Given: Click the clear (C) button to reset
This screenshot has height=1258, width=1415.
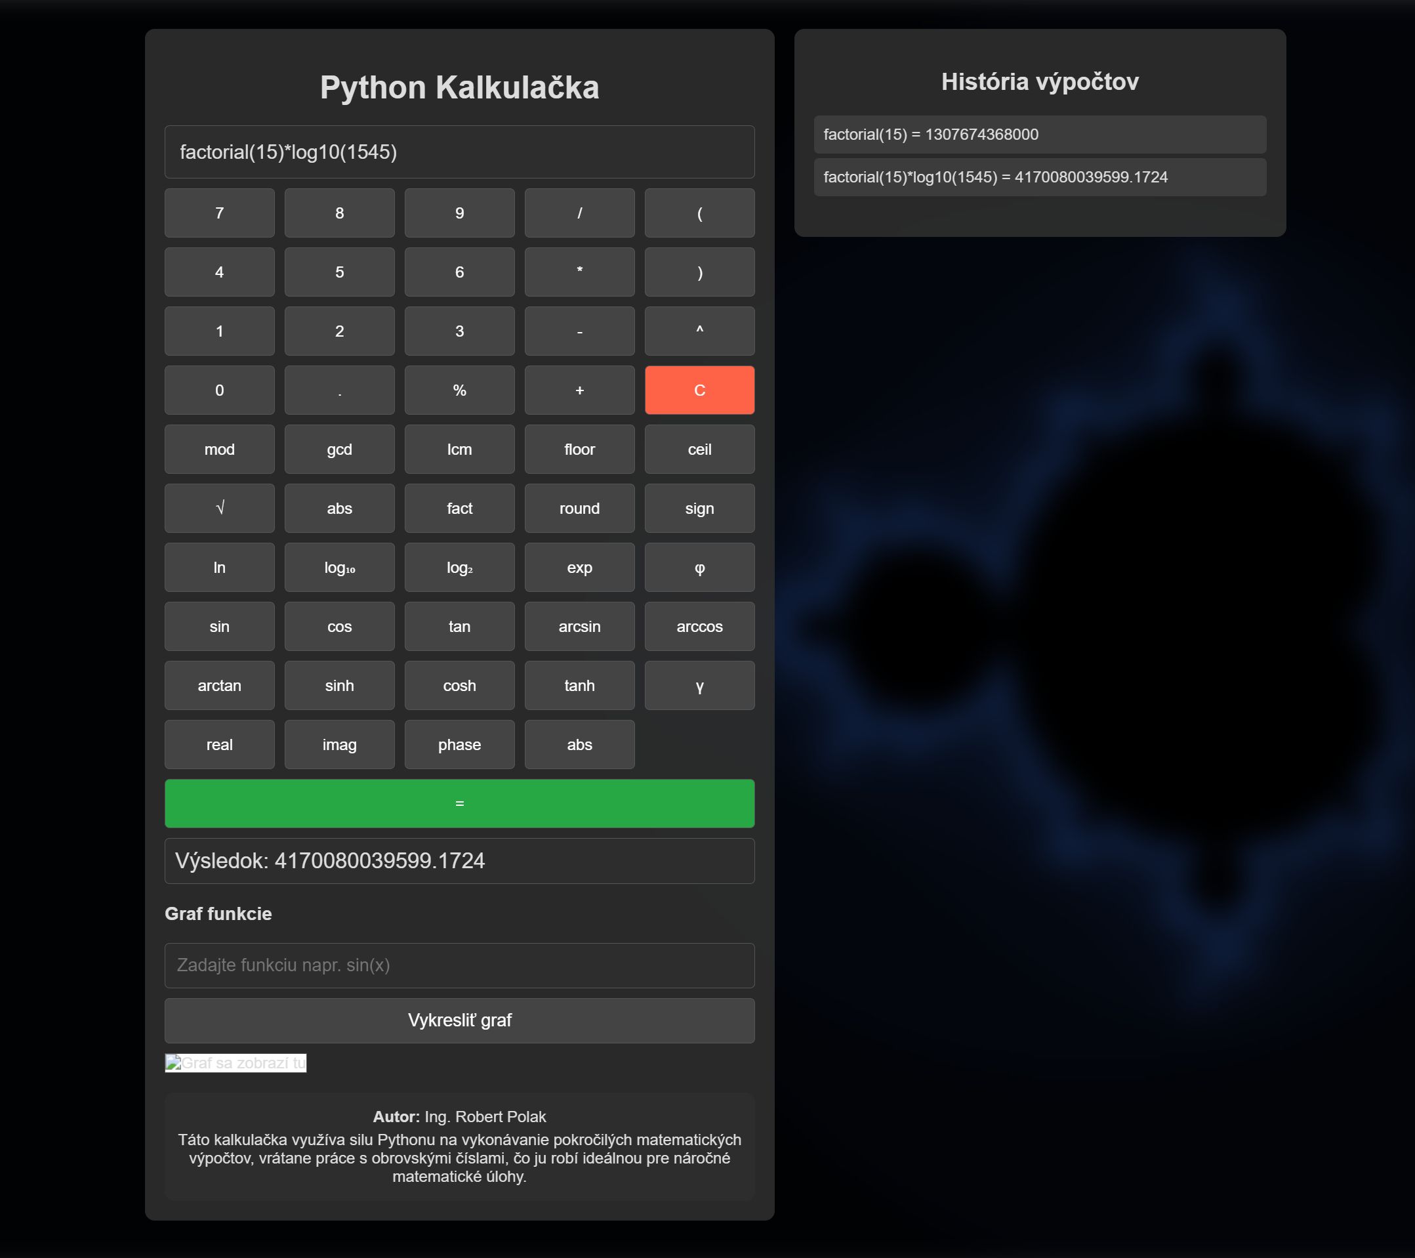Looking at the screenshot, I should click(699, 390).
